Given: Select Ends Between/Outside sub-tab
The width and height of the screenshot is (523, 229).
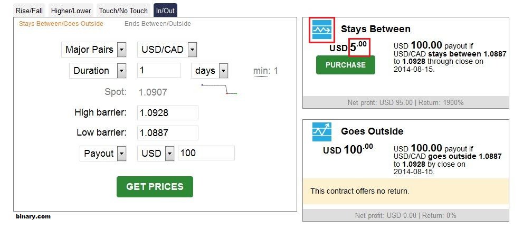Looking at the screenshot, I should pyautogui.click(x=157, y=24).
